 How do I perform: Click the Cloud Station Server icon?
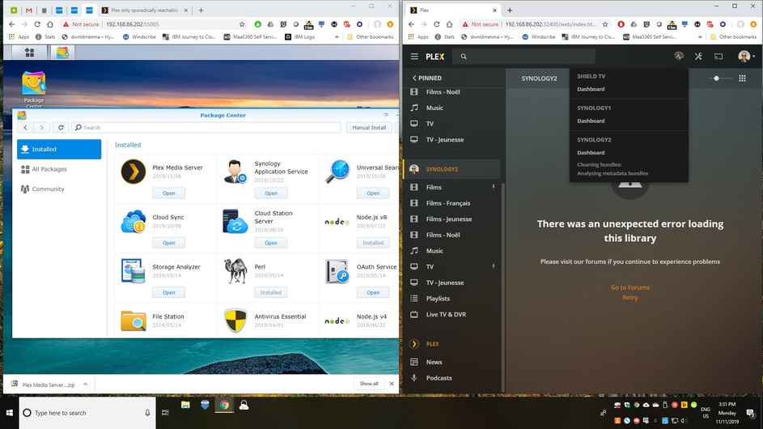click(235, 222)
